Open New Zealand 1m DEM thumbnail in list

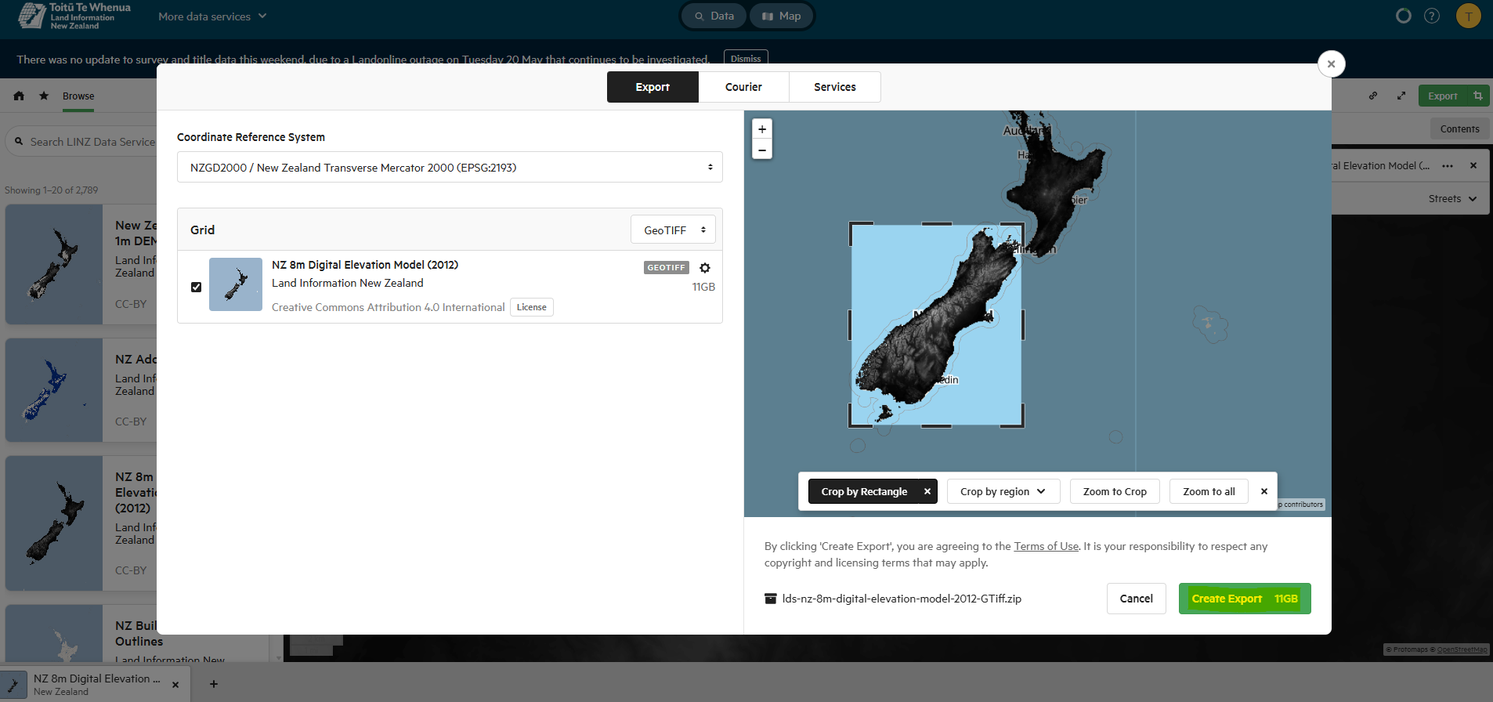pyautogui.click(x=54, y=264)
